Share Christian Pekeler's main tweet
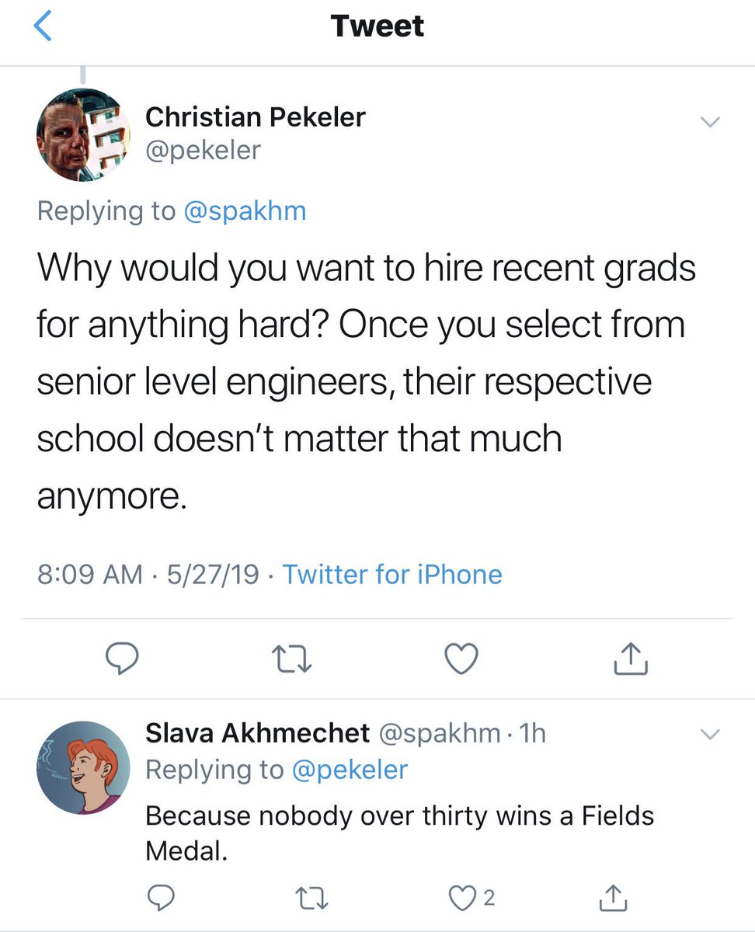This screenshot has height=932, width=755. click(631, 659)
